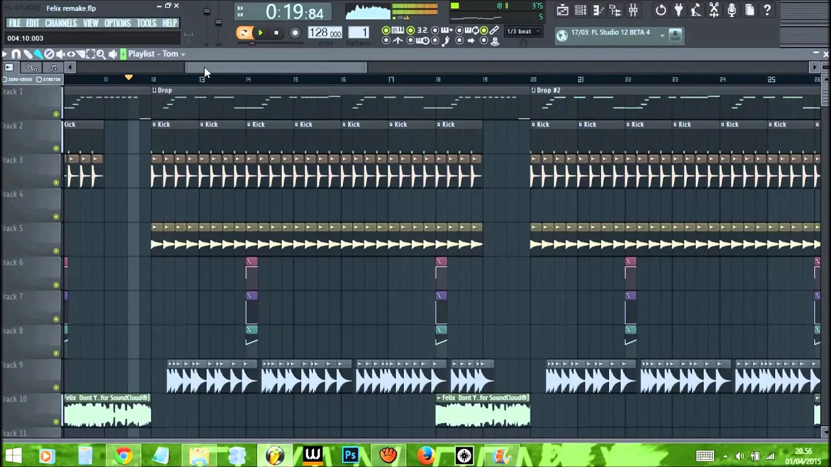Click the Stop button in transport
Viewport: 831px width, 467px height.
(277, 32)
